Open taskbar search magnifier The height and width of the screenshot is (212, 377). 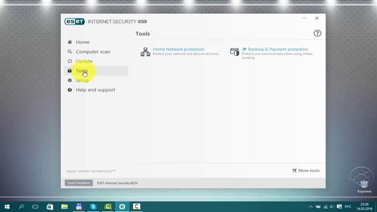21,207
